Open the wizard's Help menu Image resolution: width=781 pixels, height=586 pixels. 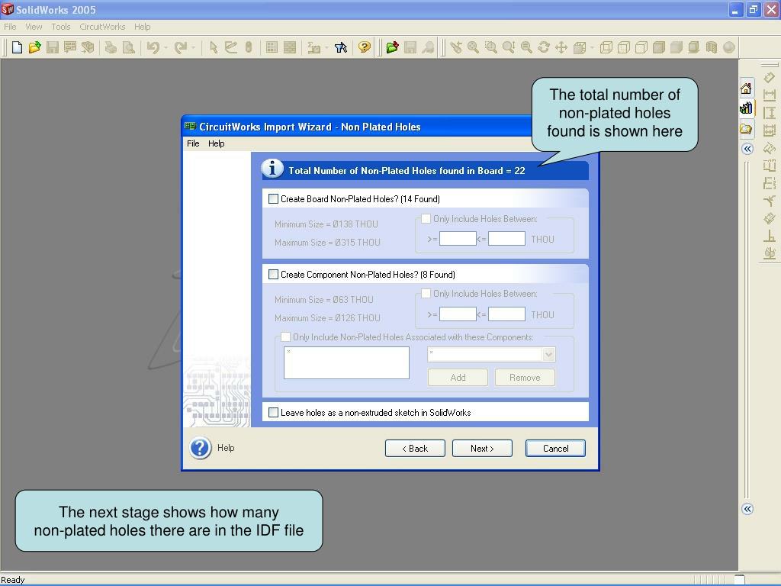(x=216, y=143)
